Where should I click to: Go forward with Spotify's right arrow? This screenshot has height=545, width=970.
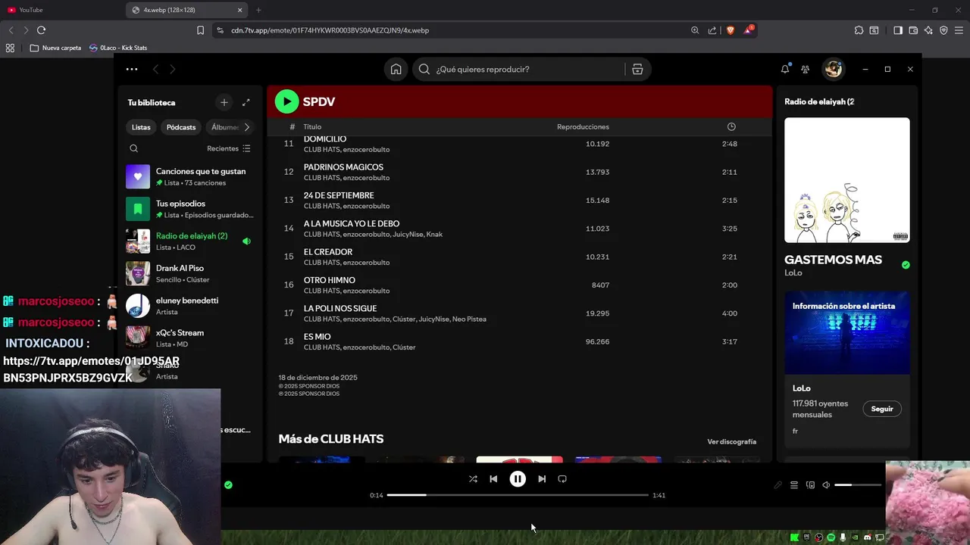173,69
